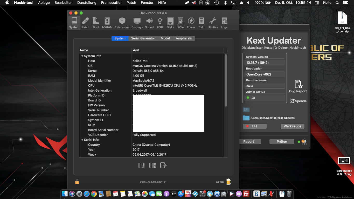This screenshot has height=199, width=354.
Task: Select the Peripherals tab
Action: click(183, 38)
